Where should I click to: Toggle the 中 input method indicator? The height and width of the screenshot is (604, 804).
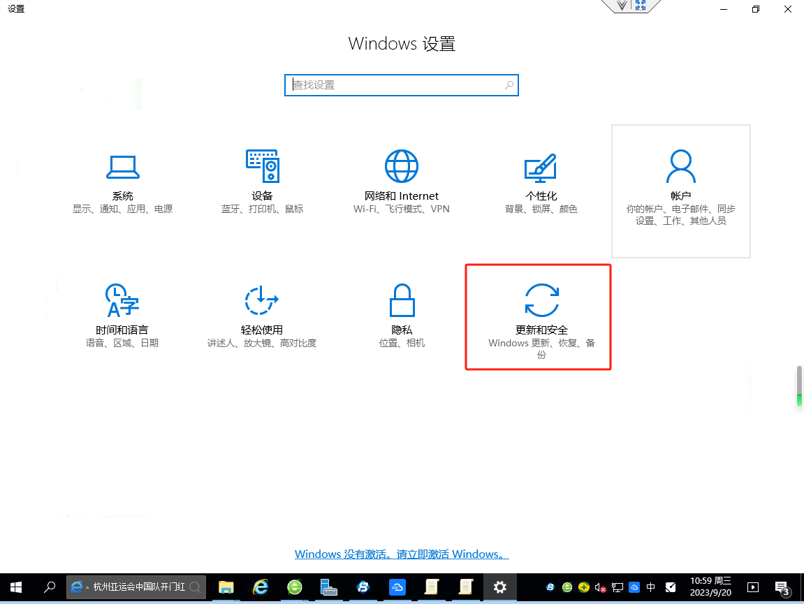click(x=651, y=588)
